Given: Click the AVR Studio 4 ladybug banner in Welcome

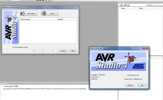Looking at the screenshot, I should 11,27.
